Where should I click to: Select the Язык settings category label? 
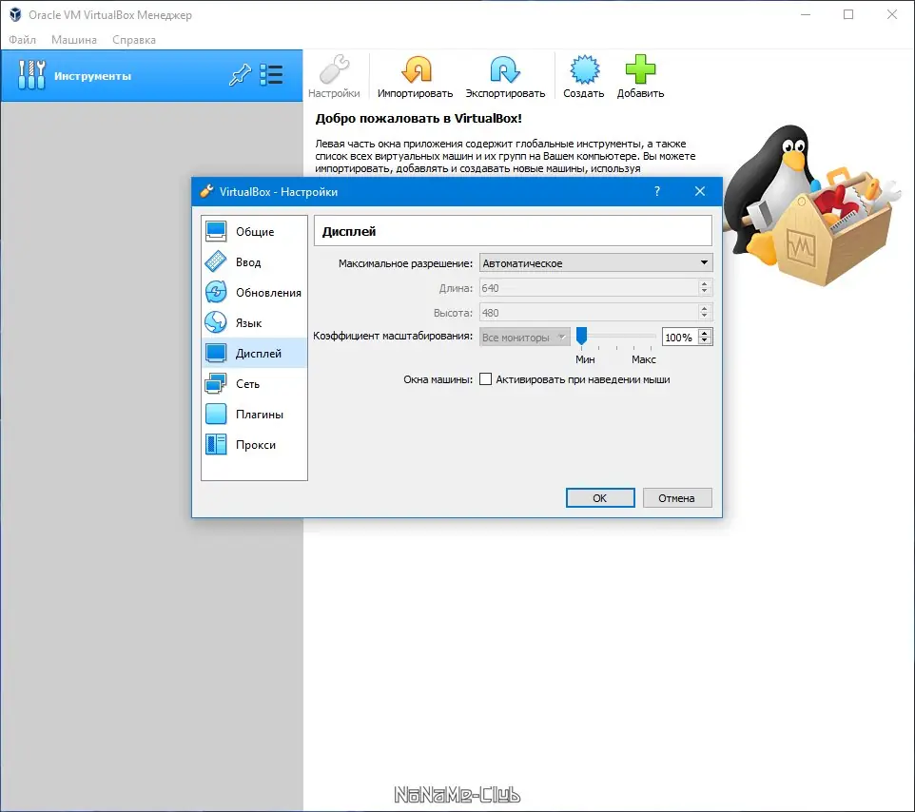tap(248, 323)
